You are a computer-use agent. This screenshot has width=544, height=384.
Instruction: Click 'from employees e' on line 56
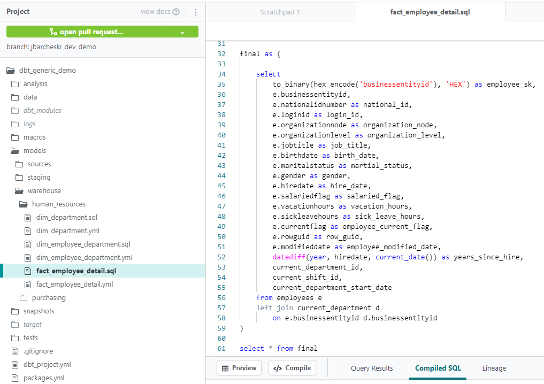tap(289, 298)
